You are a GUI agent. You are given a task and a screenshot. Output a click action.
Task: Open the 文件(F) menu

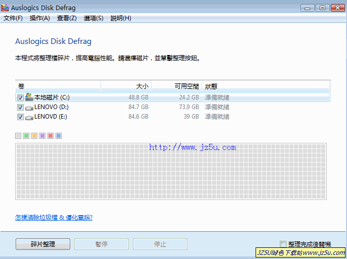[13, 18]
